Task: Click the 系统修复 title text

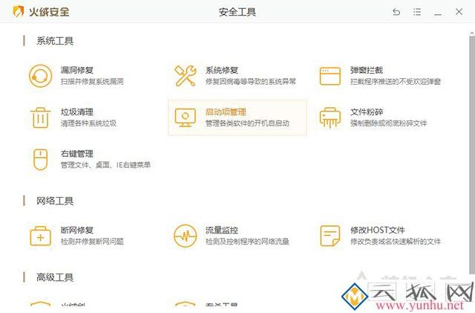Action: pyautogui.click(x=222, y=70)
